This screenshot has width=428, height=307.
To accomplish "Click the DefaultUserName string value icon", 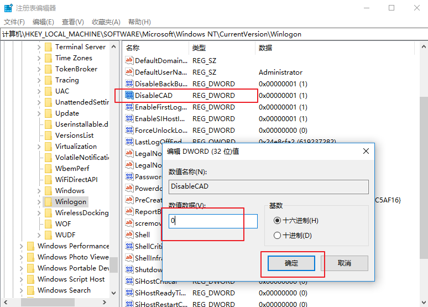I will point(129,72).
